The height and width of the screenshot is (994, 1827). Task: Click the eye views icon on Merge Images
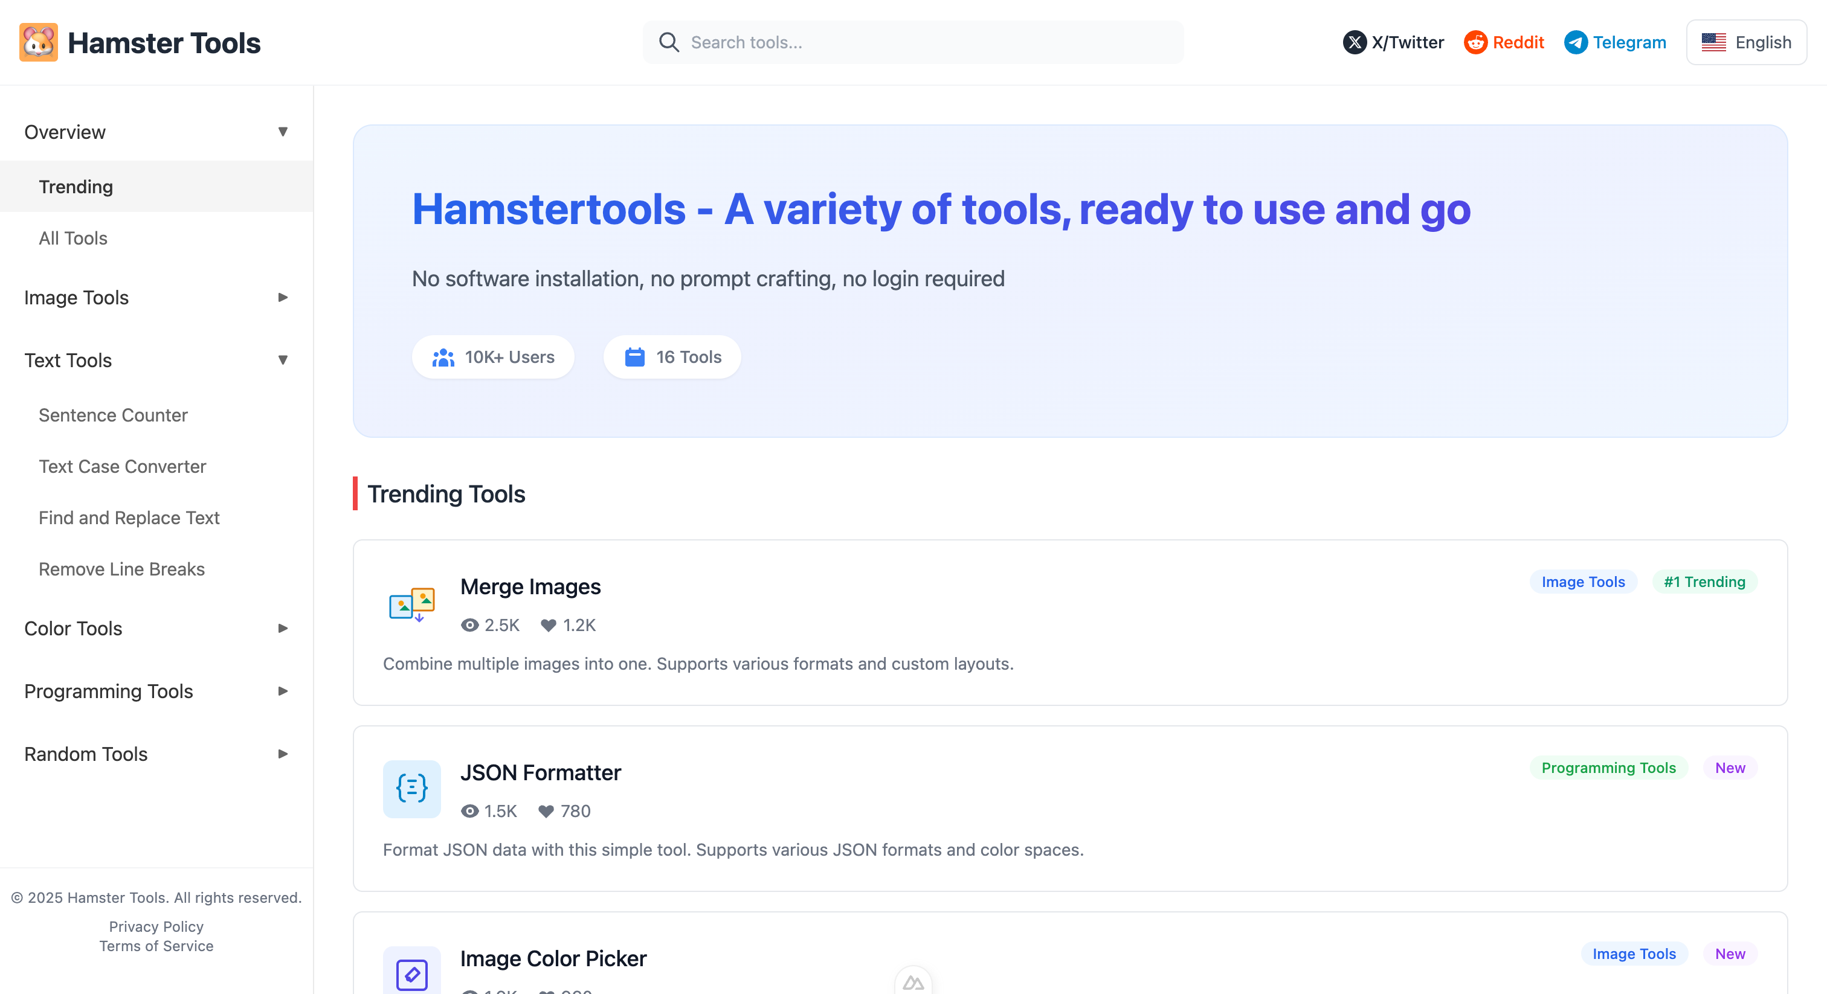tap(469, 626)
